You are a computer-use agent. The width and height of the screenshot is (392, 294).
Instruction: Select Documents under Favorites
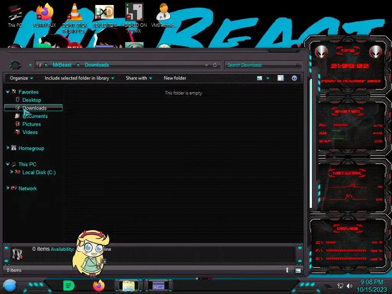[35, 116]
